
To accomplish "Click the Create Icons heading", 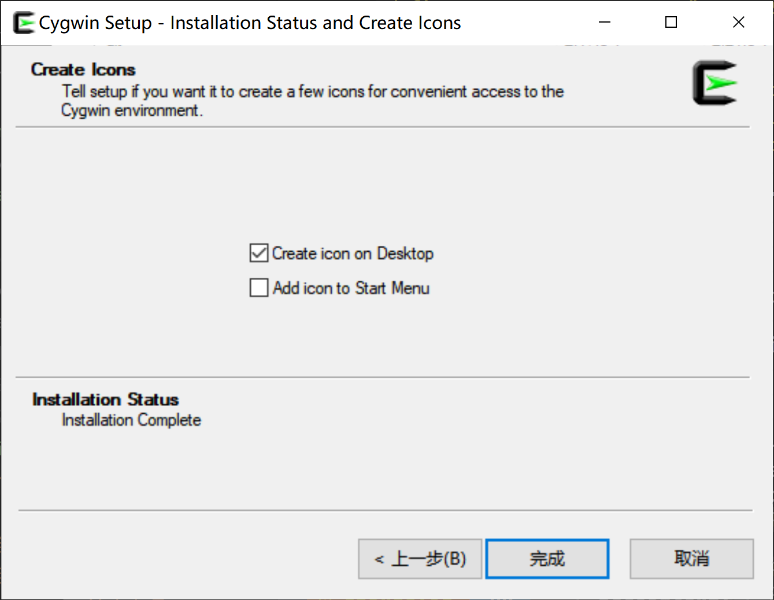I will click(83, 69).
